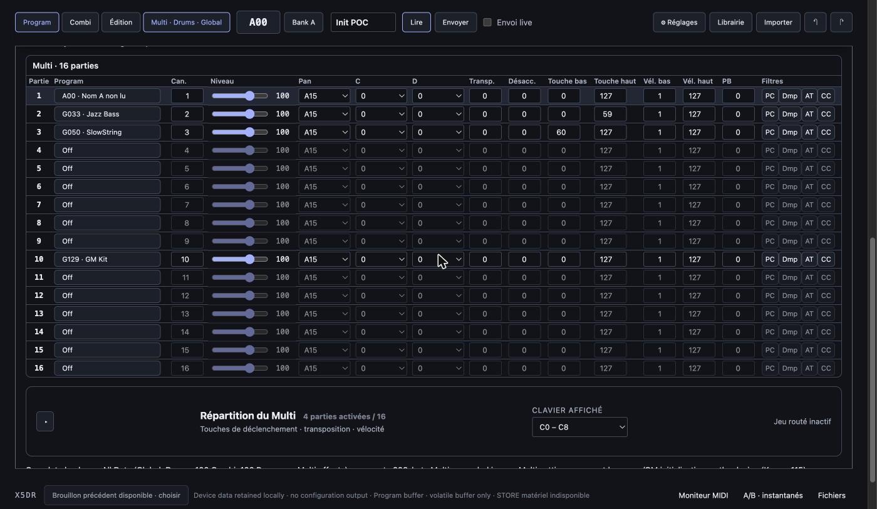Click the Bank A button
This screenshot has width=877, height=509.
[x=304, y=23]
